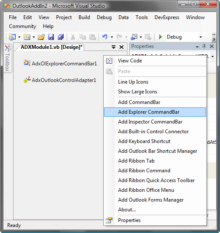Open the Tools menu
The image size is (220, 233).
[x=141, y=17]
